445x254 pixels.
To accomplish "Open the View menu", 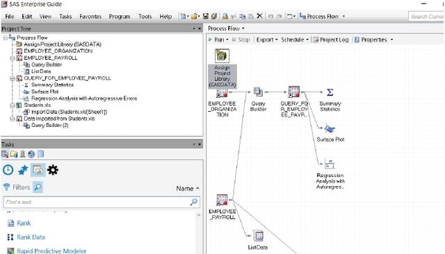I will tap(45, 17).
